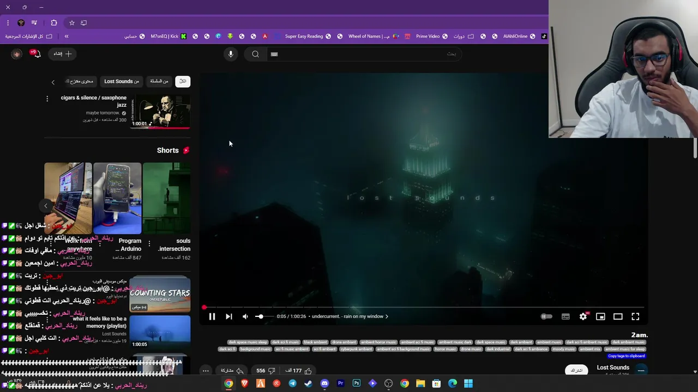The width and height of the screenshot is (698, 392).
Task: Open the browser extensions puzzle icon
Action: [x=54, y=23]
